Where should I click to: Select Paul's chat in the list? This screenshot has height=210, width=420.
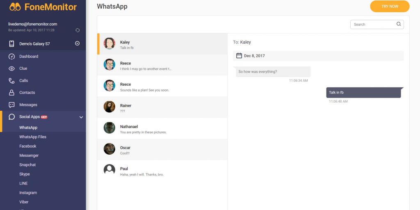(x=162, y=171)
